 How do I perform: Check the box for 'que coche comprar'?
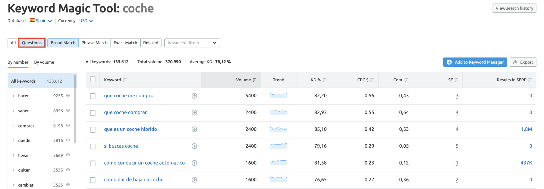(x=93, y=113)
